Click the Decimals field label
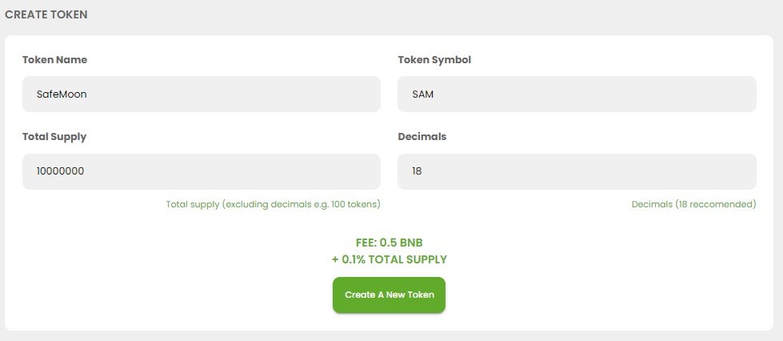 point(422,137)
